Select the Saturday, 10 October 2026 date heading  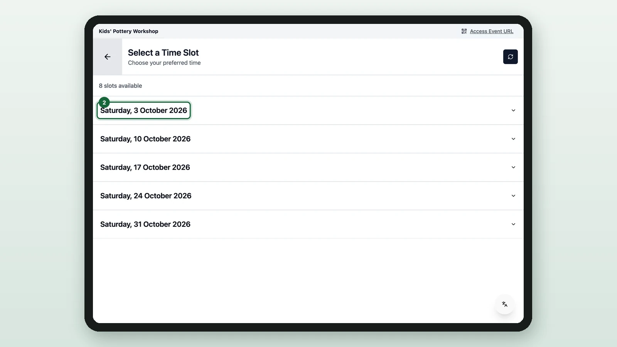tap(145, 139)
